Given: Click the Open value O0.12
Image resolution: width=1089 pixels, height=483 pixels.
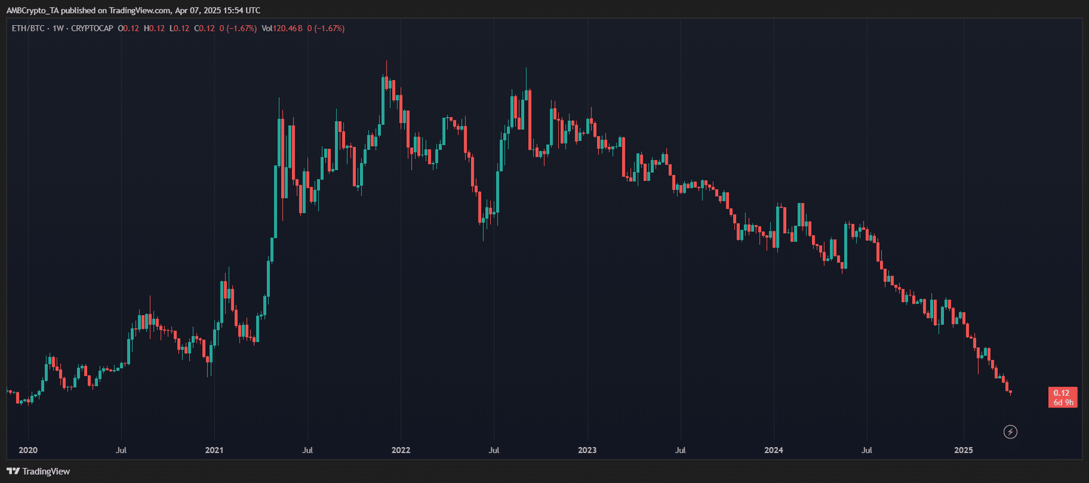Looking at the screenshot, I should point(128,29).
